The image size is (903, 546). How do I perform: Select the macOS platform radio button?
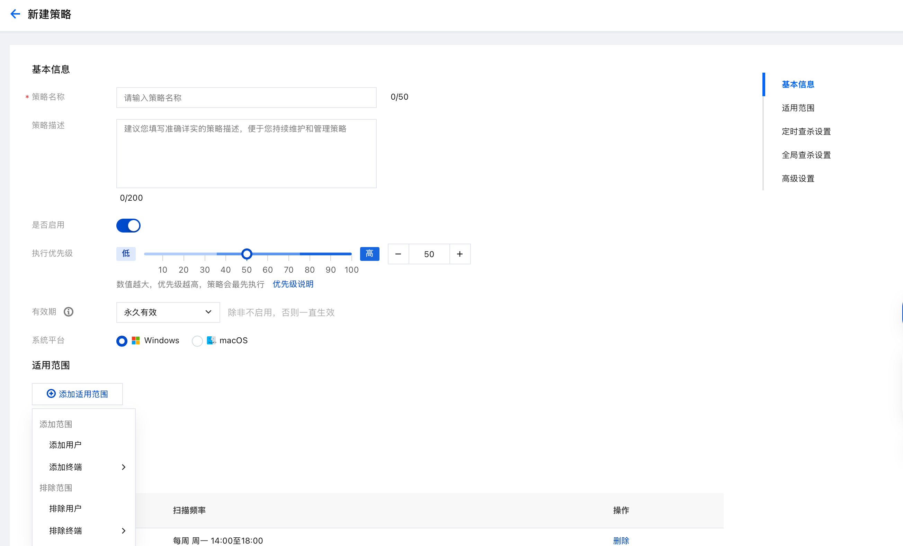tap(197, 341)
